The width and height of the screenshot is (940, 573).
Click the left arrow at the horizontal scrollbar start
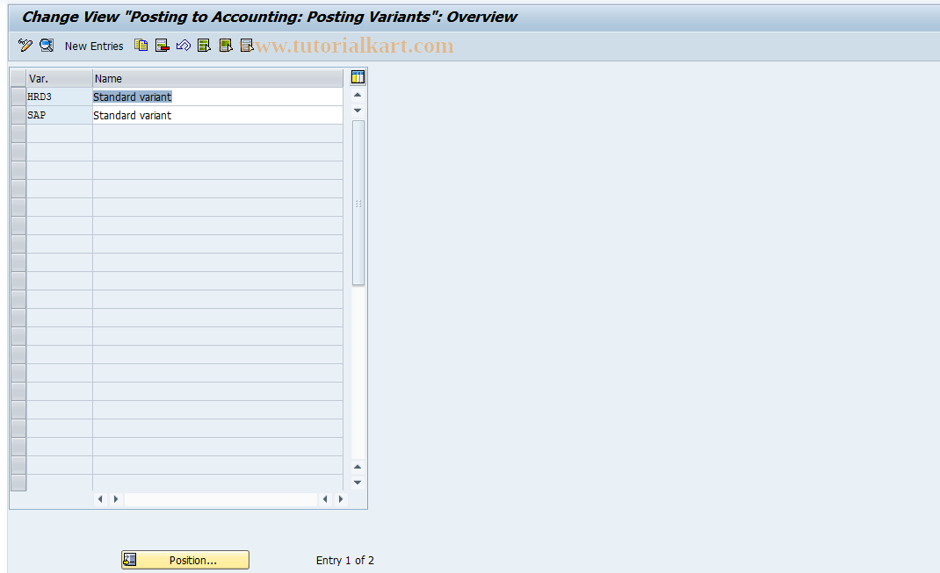[100, 499]
